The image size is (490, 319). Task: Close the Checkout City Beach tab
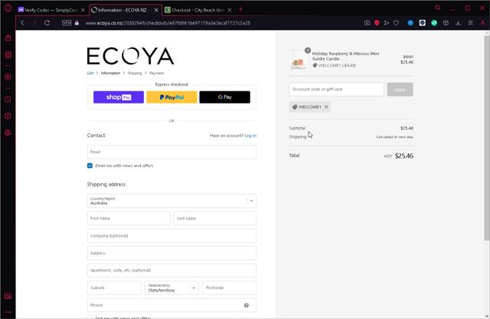[230, 10]
